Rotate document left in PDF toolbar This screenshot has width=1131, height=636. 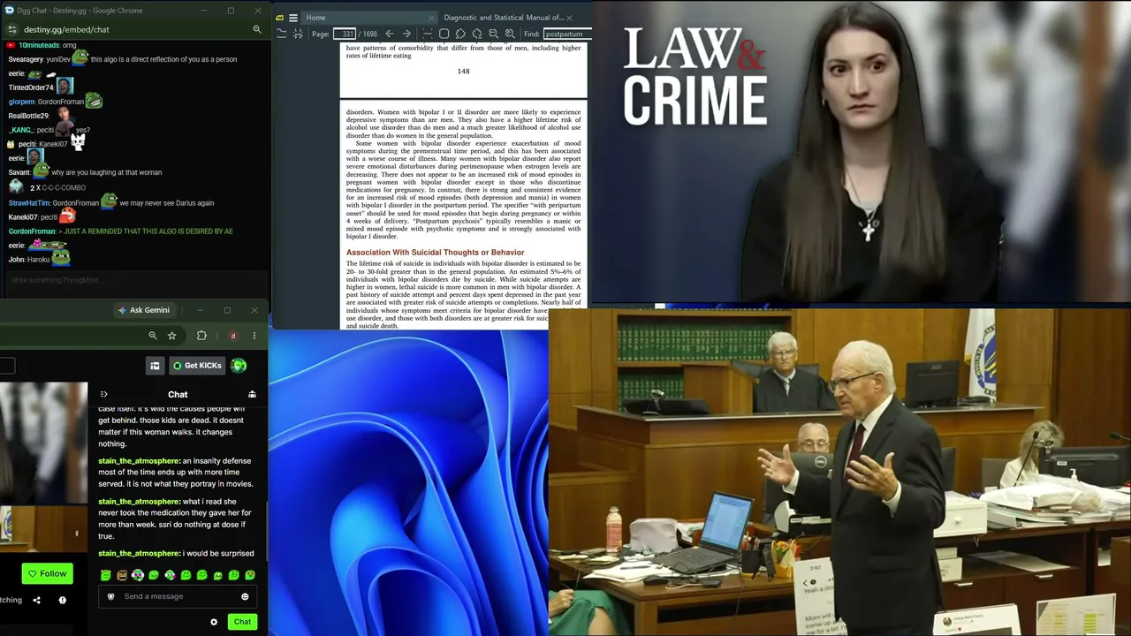(x=460, y=34)
